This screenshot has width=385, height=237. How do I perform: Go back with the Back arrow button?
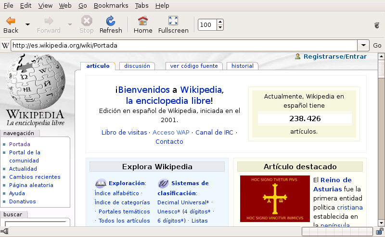tap(11, 25)
